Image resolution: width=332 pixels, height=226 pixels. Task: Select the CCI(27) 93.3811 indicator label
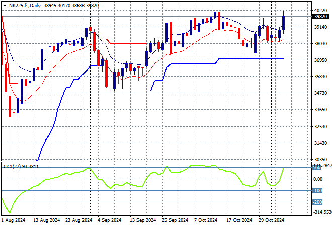point(21,167)
